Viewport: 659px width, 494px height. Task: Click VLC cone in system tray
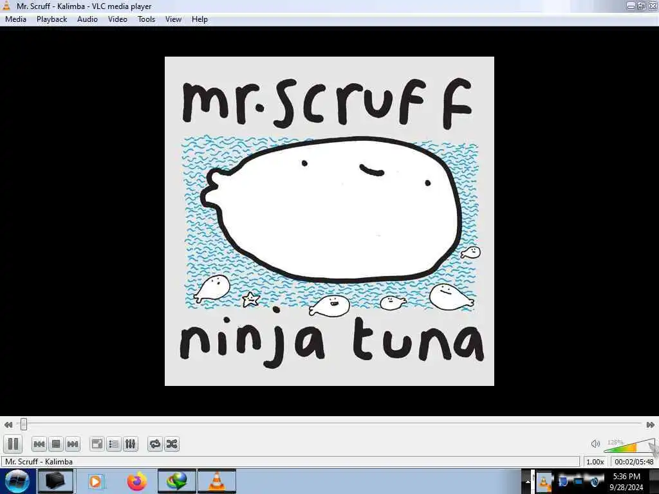pyautogui.click(x=543, y=482)
